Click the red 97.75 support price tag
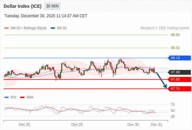Screen dimensions: 192x130 (179, 89)
